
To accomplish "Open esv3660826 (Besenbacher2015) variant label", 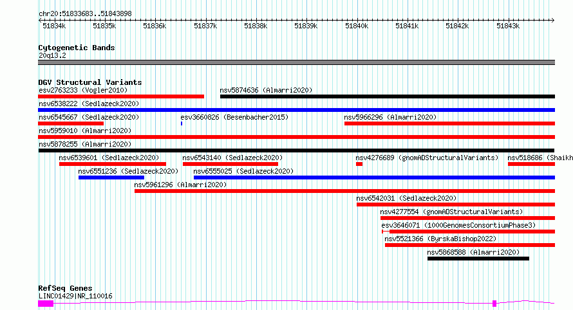I will (x=234, y=117).
